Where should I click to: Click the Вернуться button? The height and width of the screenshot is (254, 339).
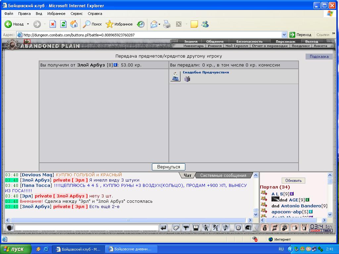click(x=169, y=167)
